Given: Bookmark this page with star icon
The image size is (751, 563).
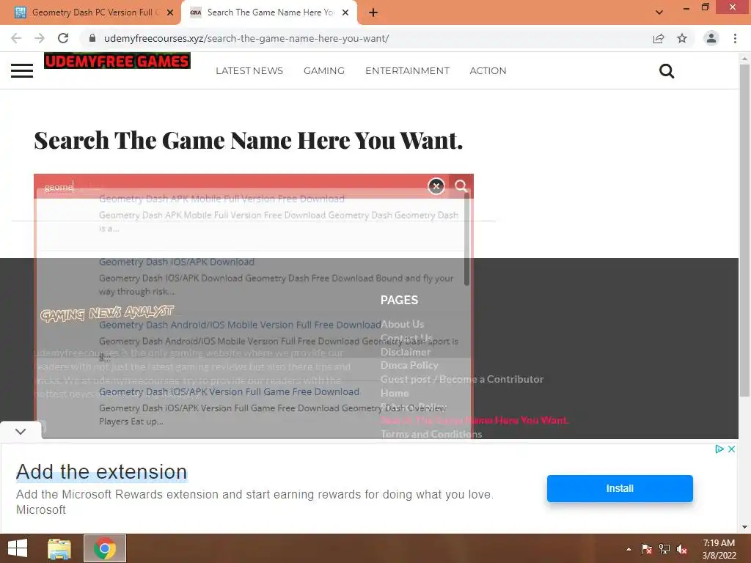Looking at the screenshot, I should (x=682, y=38).
